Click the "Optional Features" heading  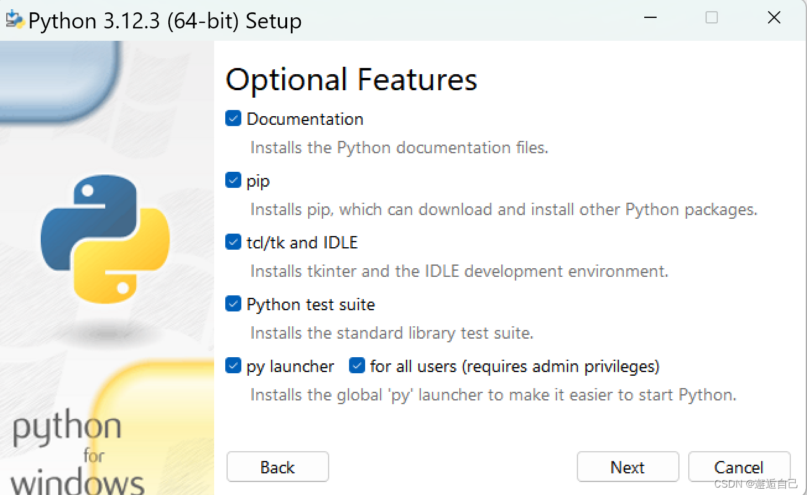tap(351, 80)
